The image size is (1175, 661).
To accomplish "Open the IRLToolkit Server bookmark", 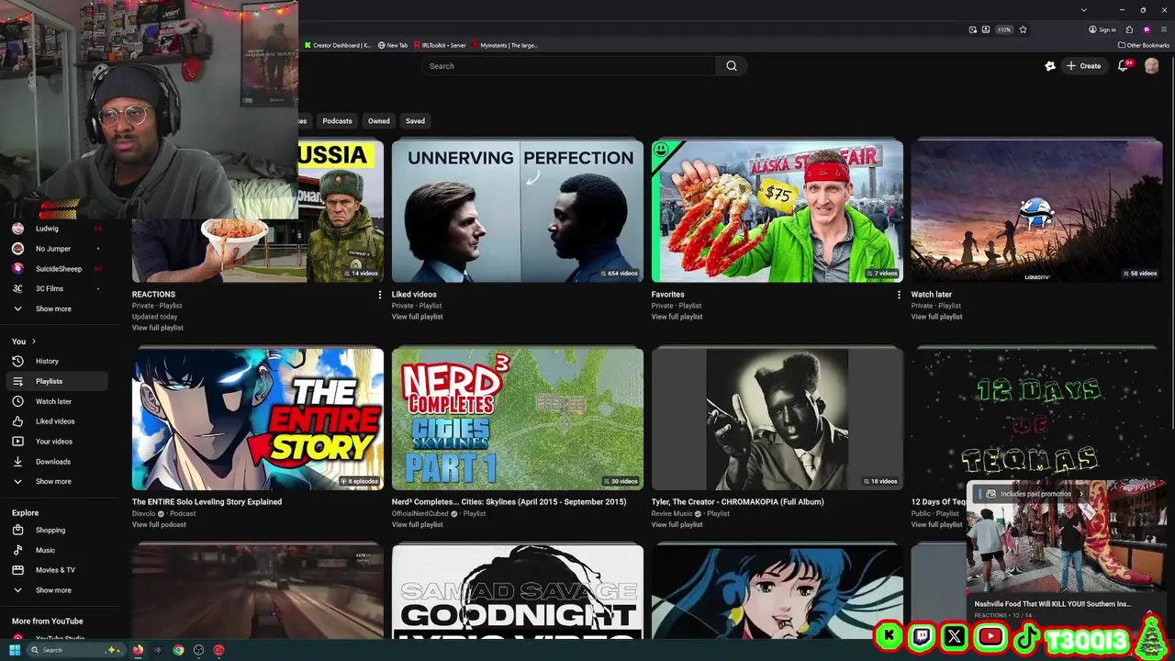I will pyautogui.click(x=440, y=45).
